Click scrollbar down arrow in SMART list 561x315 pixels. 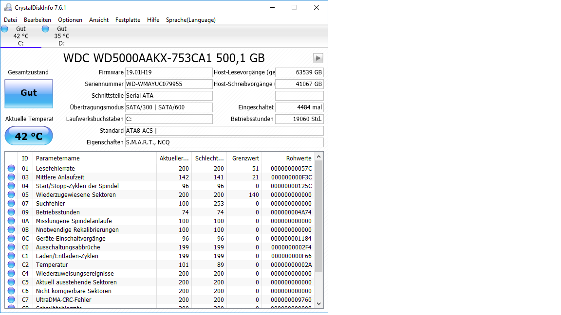319,303
